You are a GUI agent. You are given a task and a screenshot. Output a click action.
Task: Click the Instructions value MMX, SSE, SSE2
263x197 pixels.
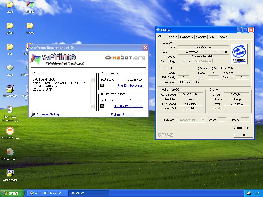[x=213, y=82]
